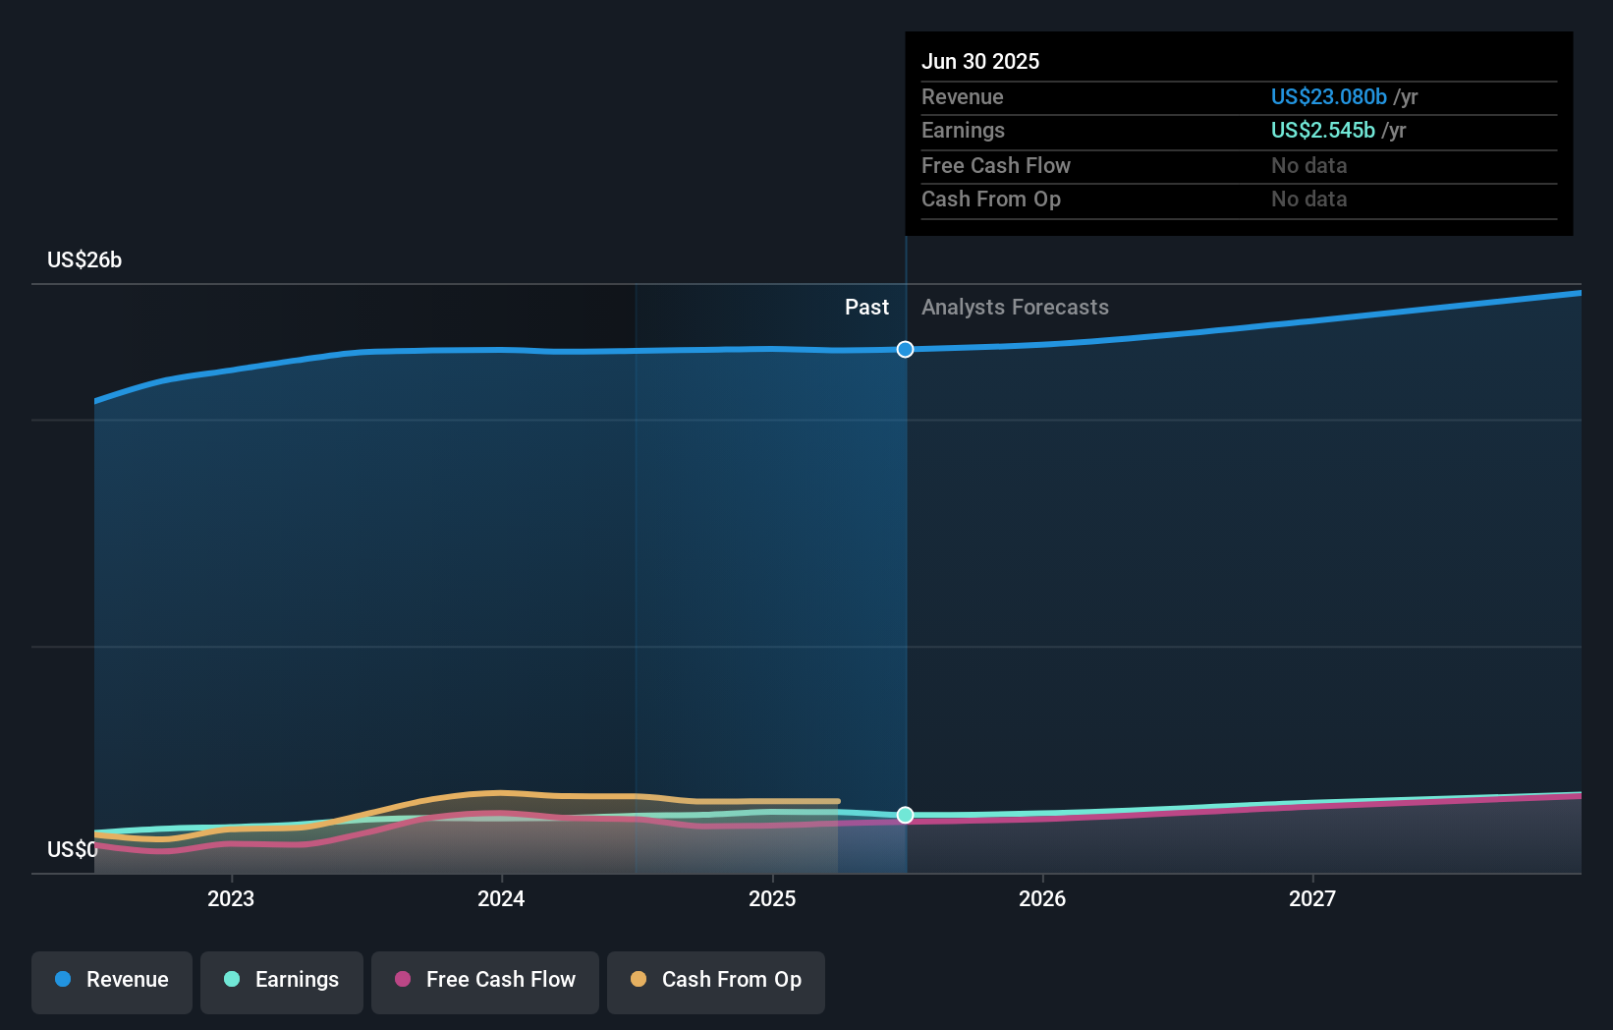1613x1030 pixels.
Task: Select the Earnings data point at Jun 2025
Action: pyautogui.click(x=906, y=815)
